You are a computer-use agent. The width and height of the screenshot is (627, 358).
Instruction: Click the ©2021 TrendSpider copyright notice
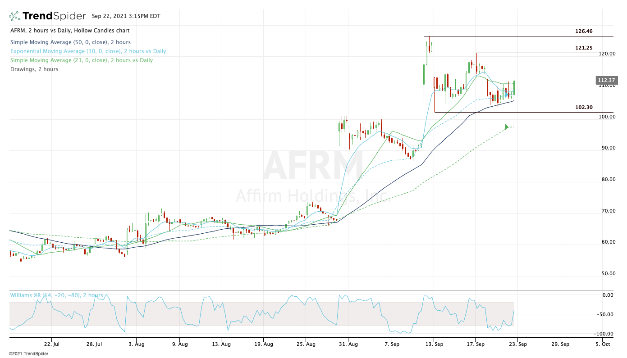click(x=28, y=354)
